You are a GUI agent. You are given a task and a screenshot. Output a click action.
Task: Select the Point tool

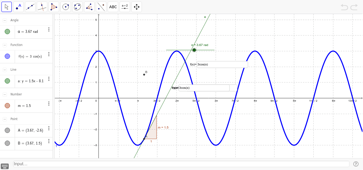click(18, 7)
